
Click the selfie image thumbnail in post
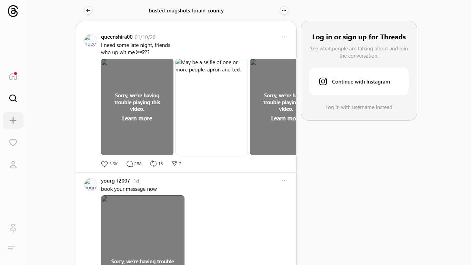211,107
